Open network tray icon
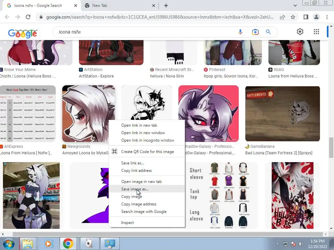 [x=285, y=244]
